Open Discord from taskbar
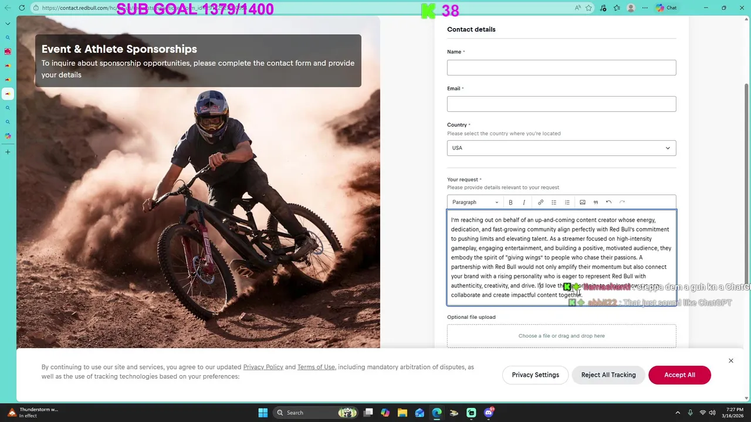 click(x=489, y=413)
